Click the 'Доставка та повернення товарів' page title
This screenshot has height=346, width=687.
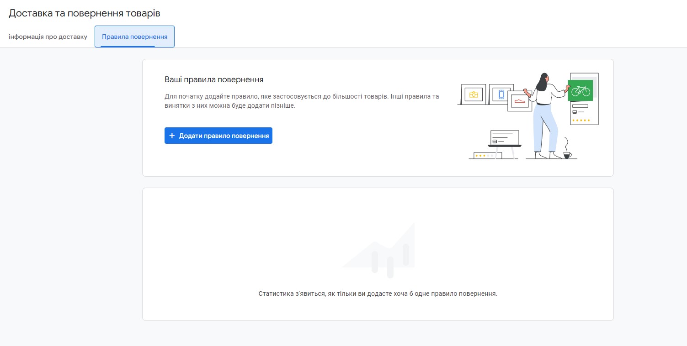tap(85, 13)
